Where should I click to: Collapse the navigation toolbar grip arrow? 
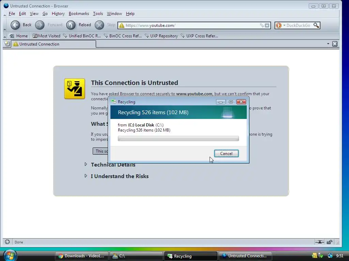(x=5, y=29)
